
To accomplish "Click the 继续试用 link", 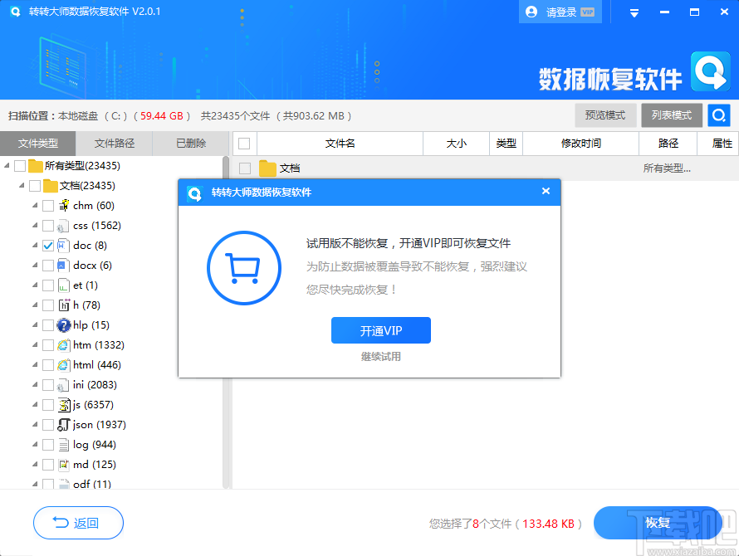I will 381,357.
